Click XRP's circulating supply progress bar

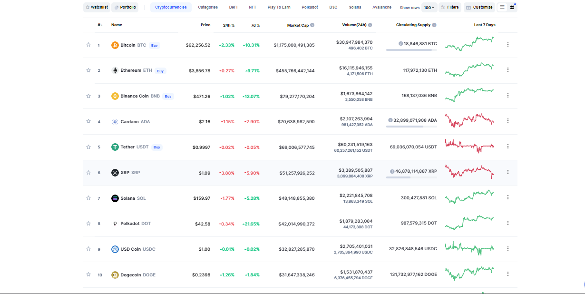pos(411,177)
